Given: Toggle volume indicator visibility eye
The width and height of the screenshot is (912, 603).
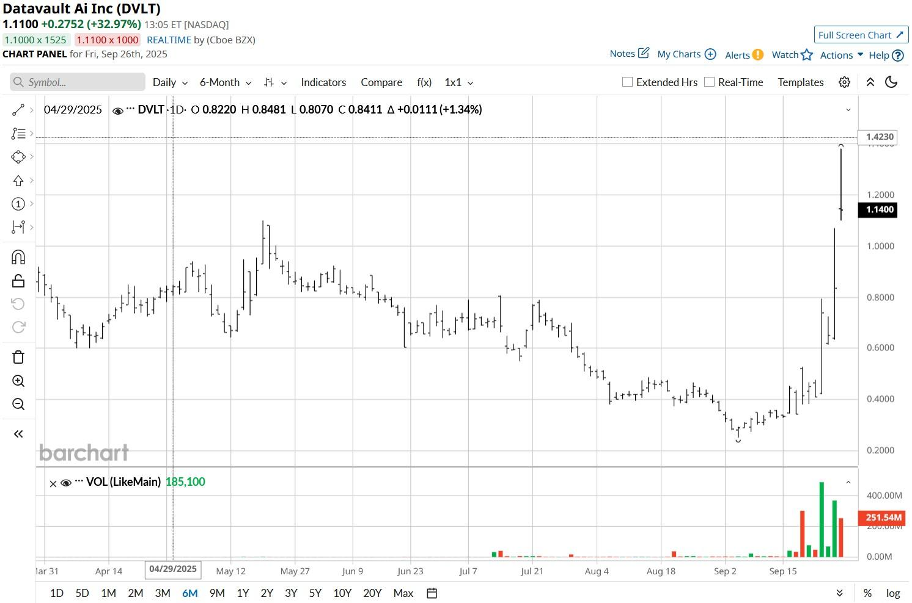Looking at the screenshot, I should point(66,483).
